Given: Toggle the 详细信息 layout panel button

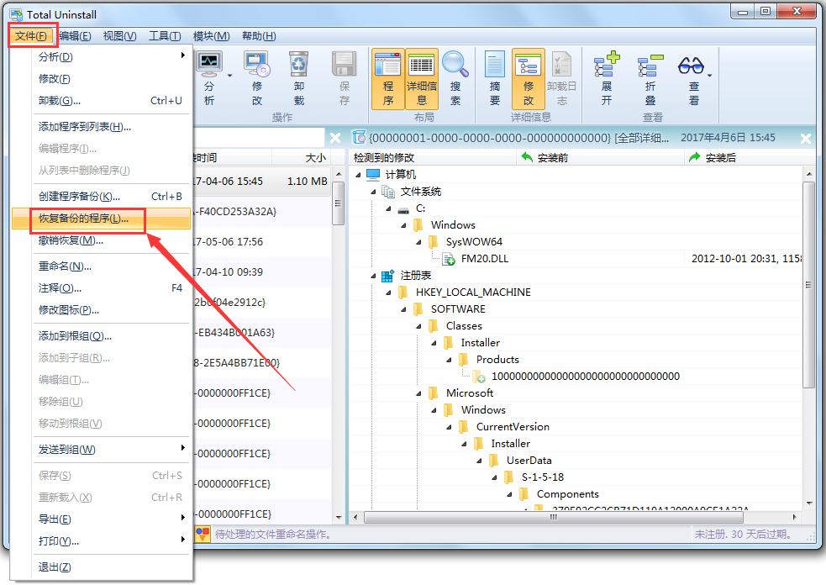Looking at the screenshot, I should click(422, 77).
